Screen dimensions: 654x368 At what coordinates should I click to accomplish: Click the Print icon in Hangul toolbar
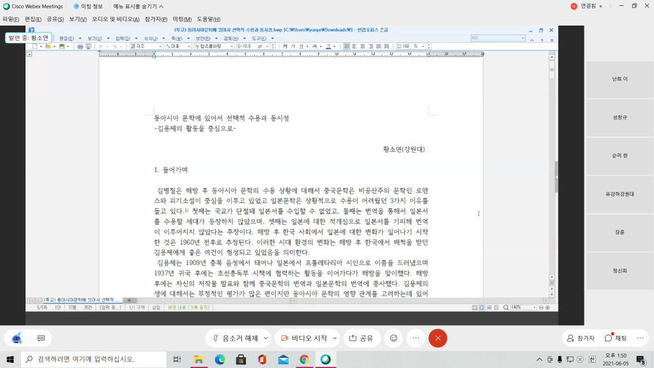(80, 46)
